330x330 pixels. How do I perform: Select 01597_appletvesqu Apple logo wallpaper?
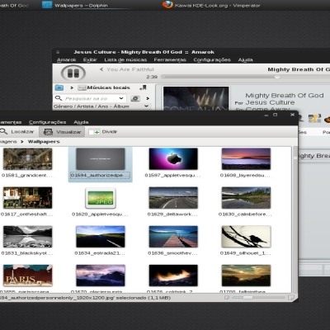click(173, 159)
